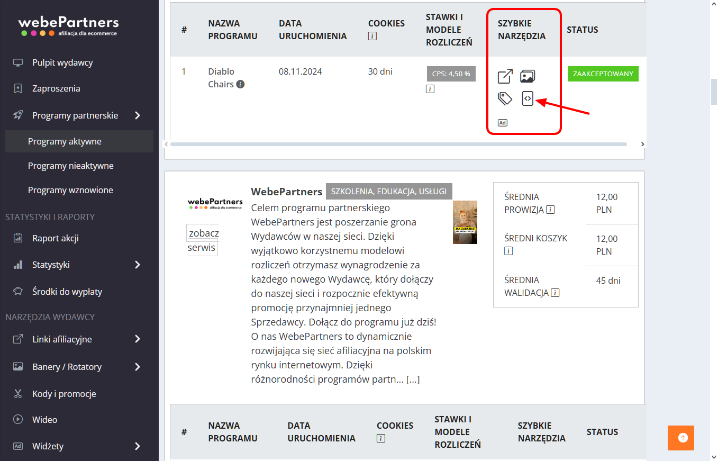
Task: Click info icon under ŚREDNI KOSZYK
Action: [x=508, y=251]
